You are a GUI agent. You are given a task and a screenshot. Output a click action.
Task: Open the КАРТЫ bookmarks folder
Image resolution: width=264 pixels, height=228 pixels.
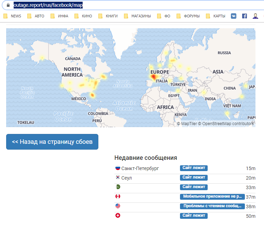(216, 16)
